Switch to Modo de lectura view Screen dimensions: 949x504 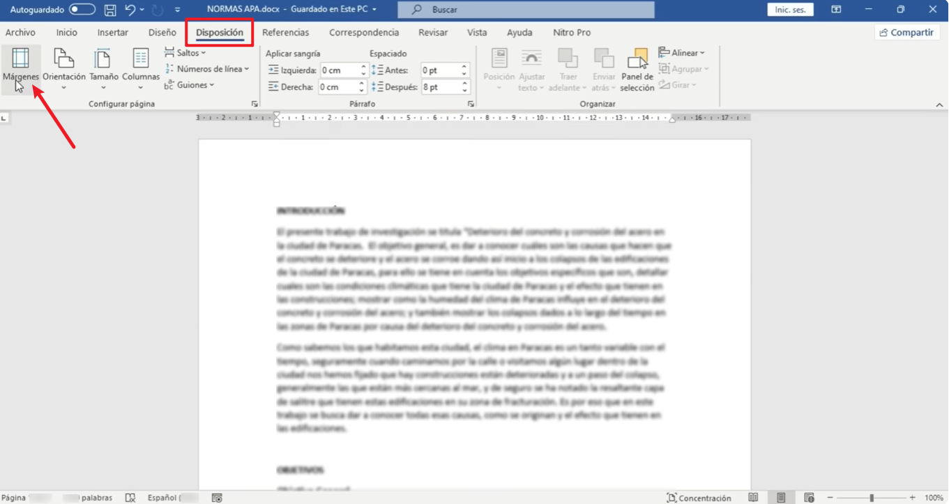click(x=753, y=498)
